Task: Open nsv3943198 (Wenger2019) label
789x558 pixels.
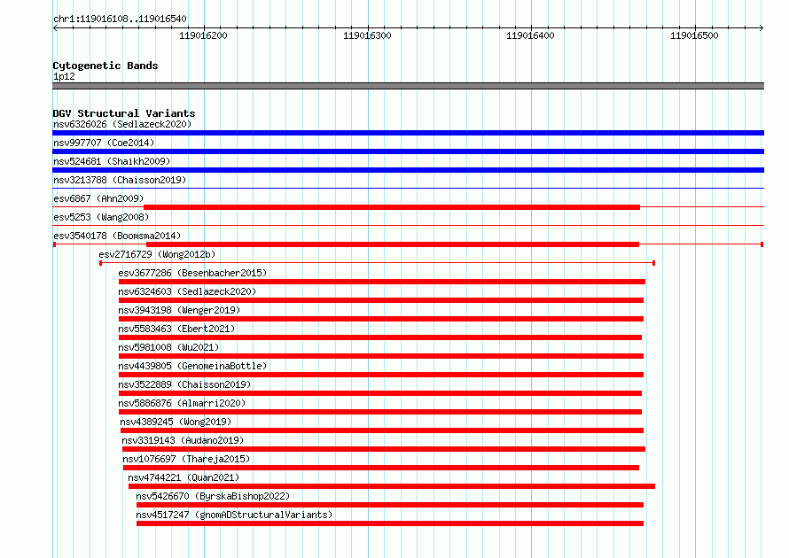Action: (179, 310)
